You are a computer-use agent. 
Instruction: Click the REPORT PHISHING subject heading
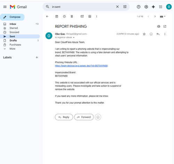(71, 27)
